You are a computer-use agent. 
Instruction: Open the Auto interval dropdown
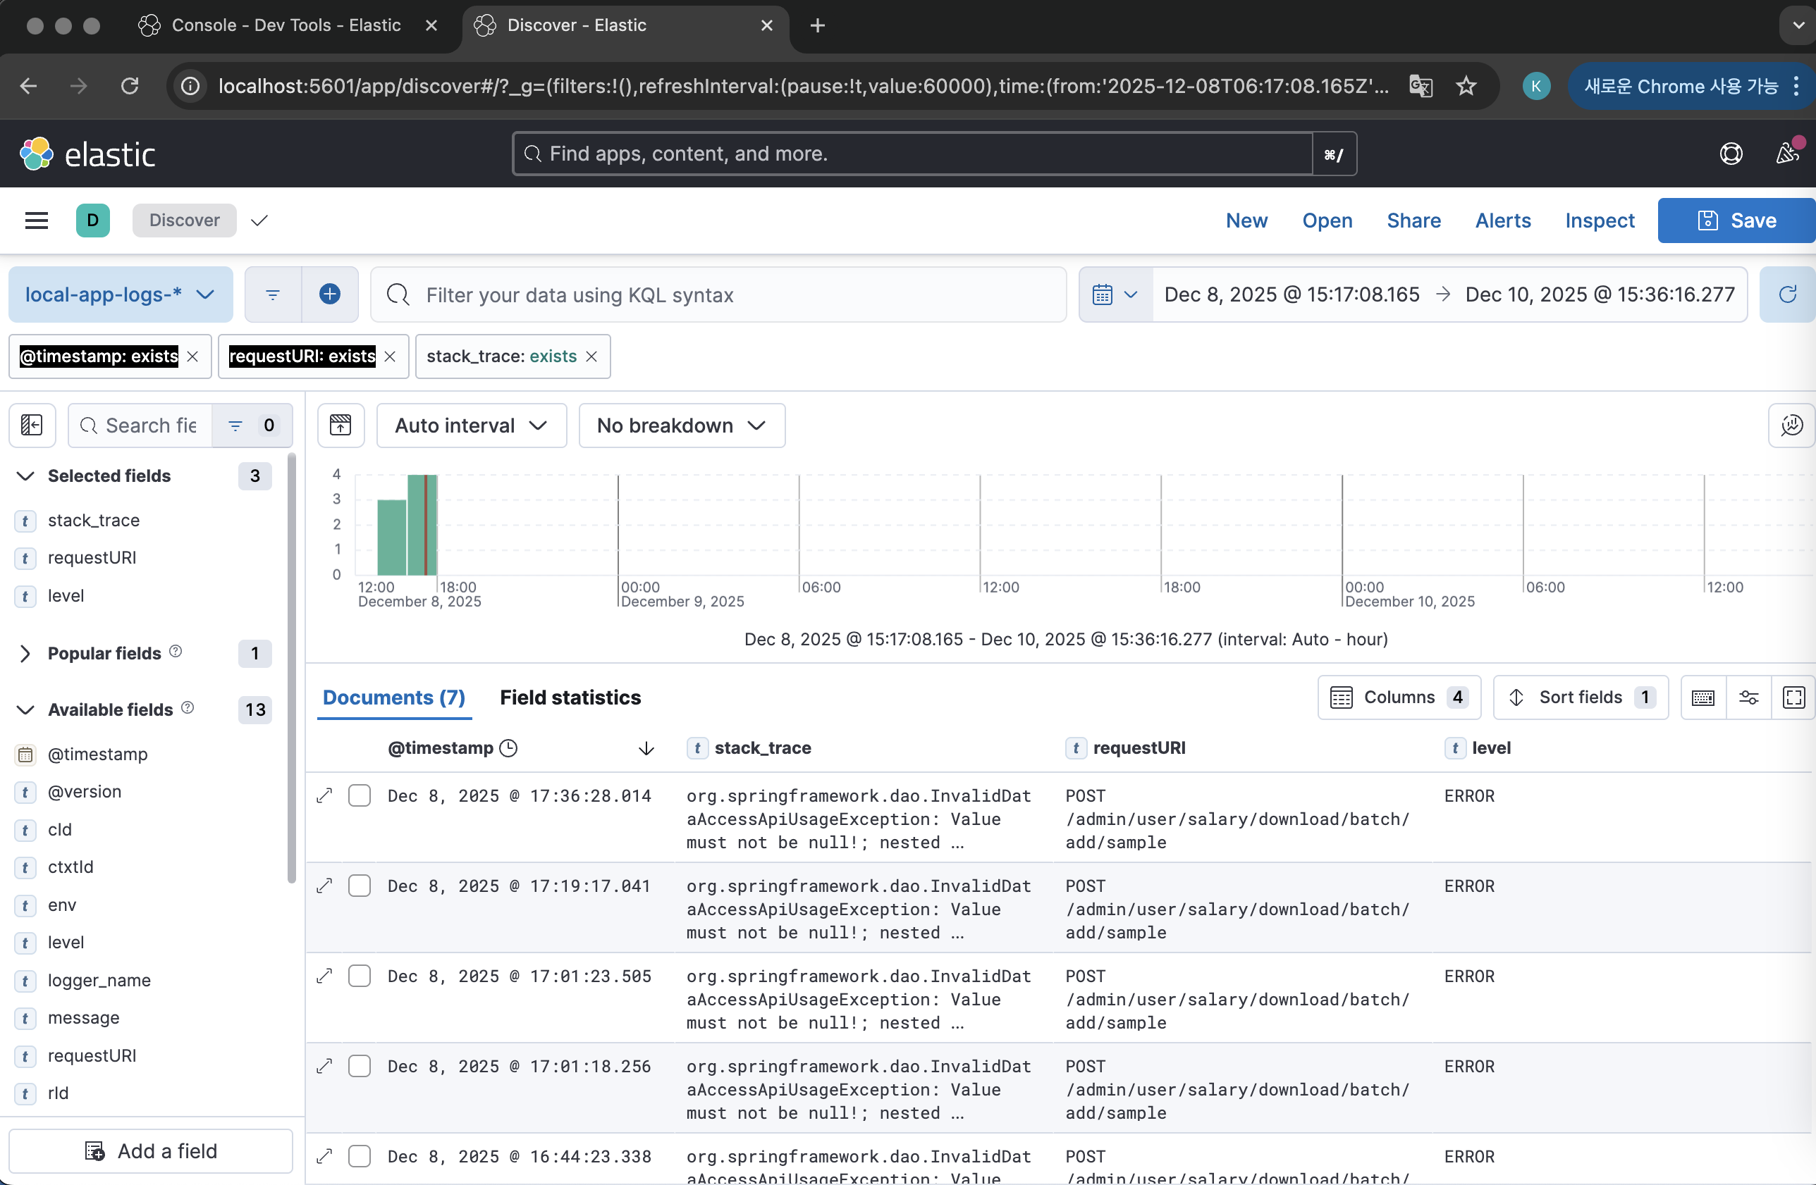coord(471,425)
